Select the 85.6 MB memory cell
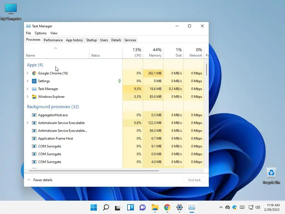The height and width of the screenshot is (214, 285). 153,97
